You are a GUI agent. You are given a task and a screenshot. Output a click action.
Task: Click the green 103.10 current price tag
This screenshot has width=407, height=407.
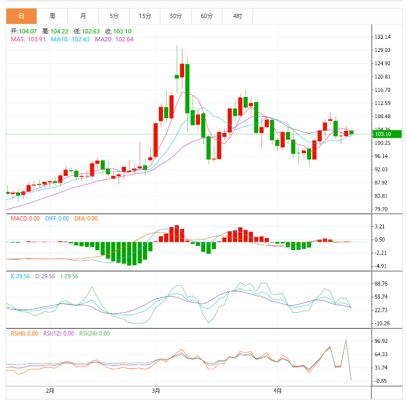(387, 134)
